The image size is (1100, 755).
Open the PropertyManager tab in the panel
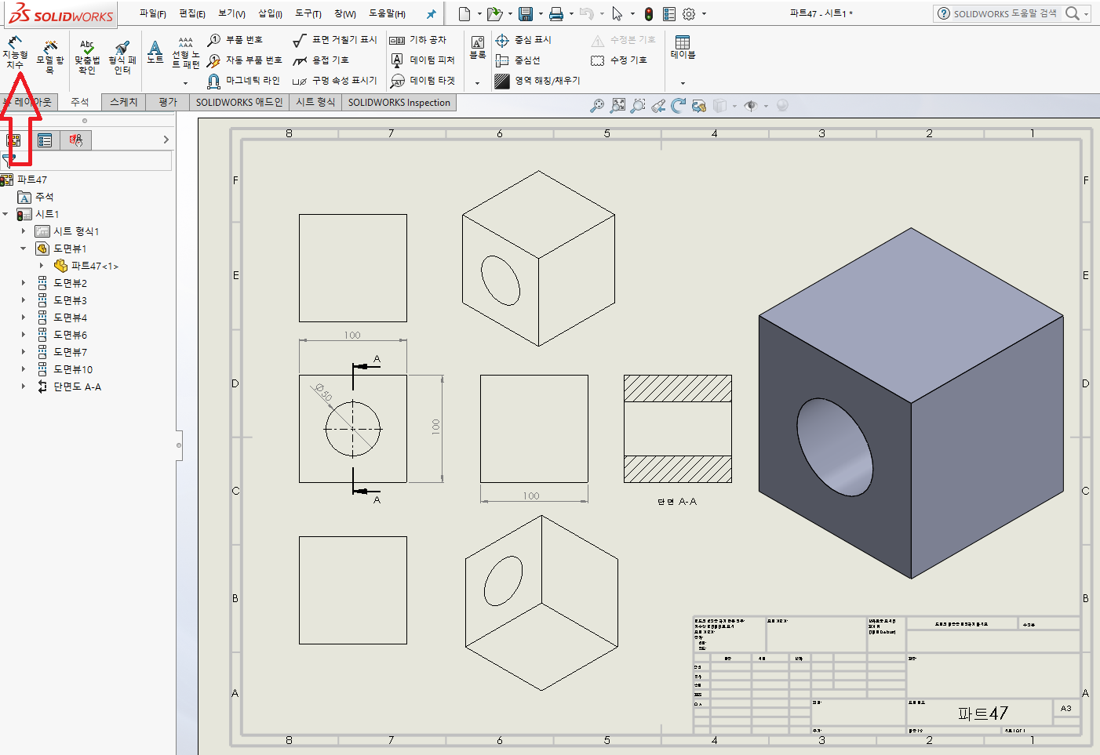45,140
